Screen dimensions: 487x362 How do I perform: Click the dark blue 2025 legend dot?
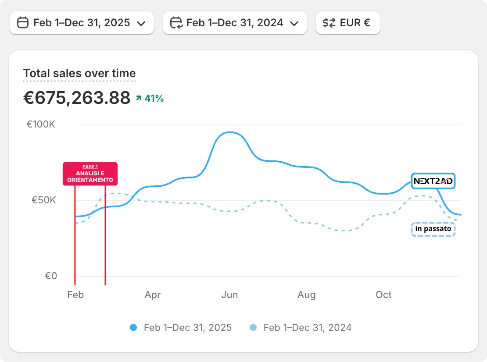(134, 327)
